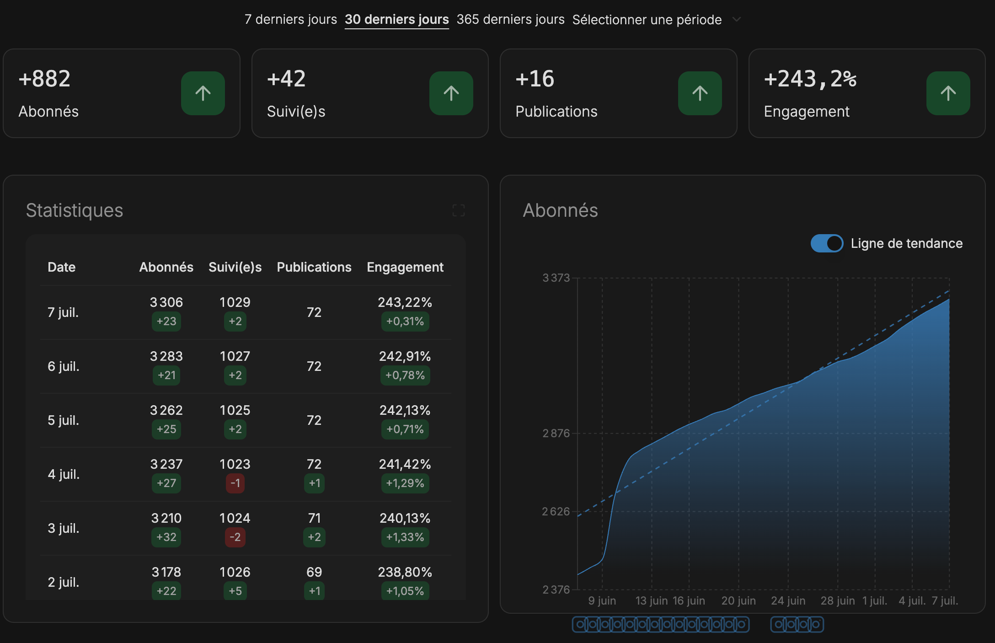Viewport: 995px width, 643px height.
Task: Switch to 365 derniers jours tab
Action: coord(510,20)
